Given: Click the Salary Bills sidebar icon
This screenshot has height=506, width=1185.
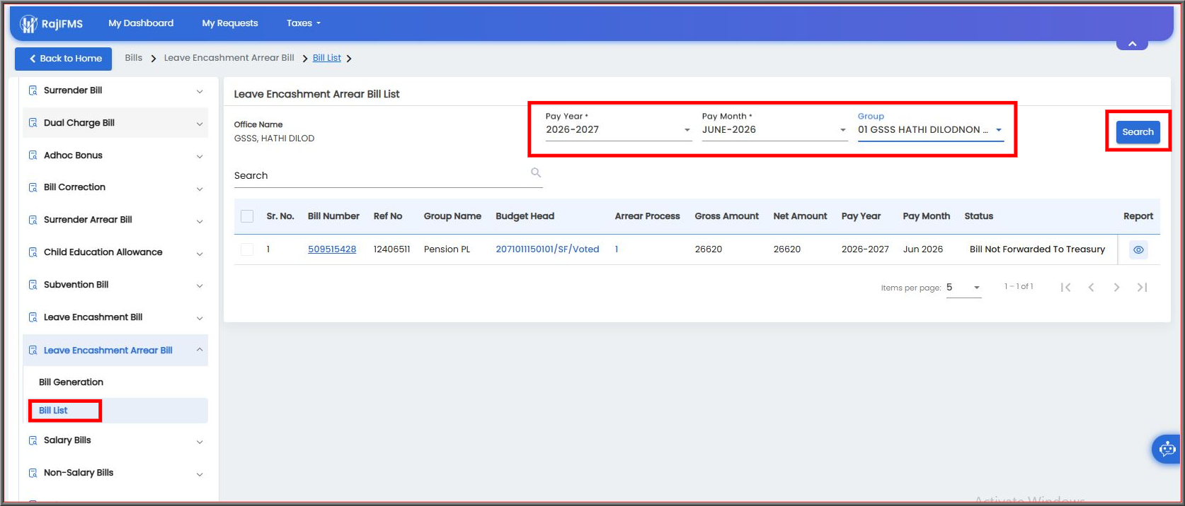Looking at the screenshot, I should click(x=33, y=440).
